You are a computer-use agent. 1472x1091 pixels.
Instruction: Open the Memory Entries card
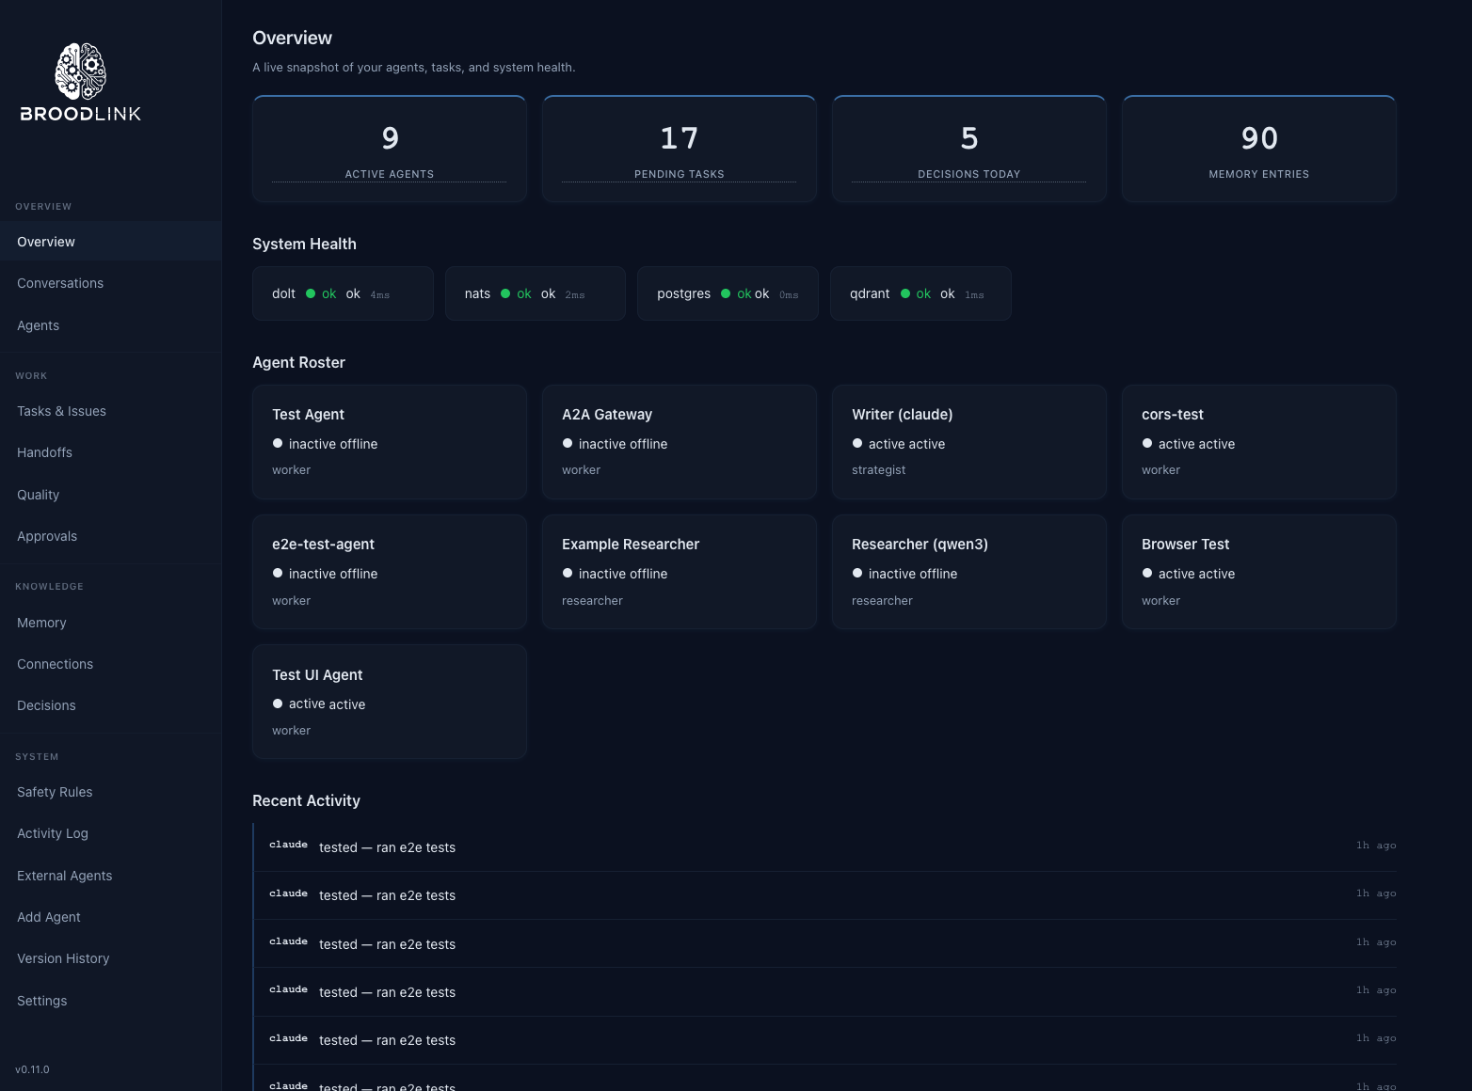tap(1258, 148)
